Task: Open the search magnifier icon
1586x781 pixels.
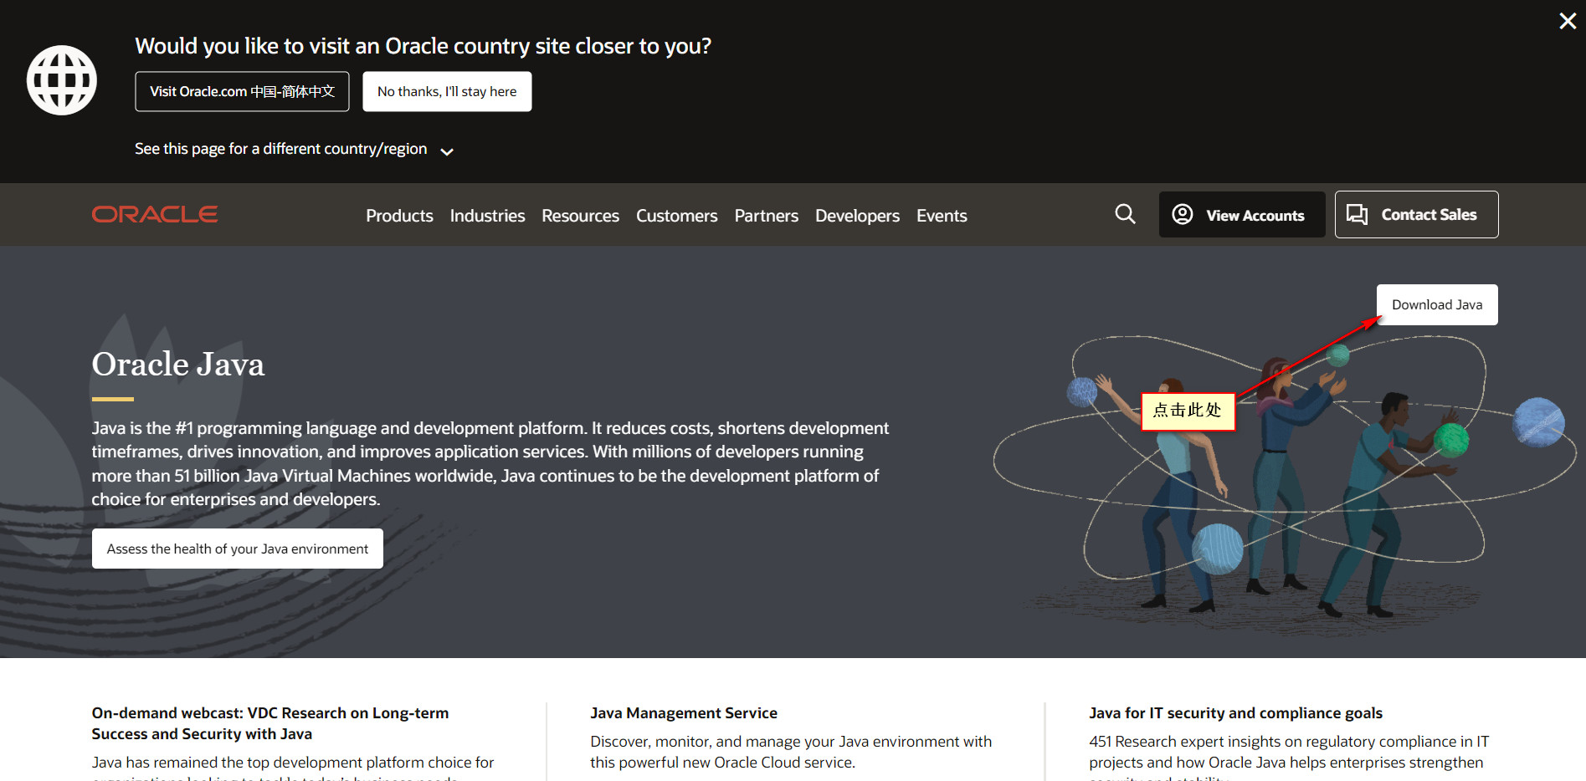Action: 1126,214
